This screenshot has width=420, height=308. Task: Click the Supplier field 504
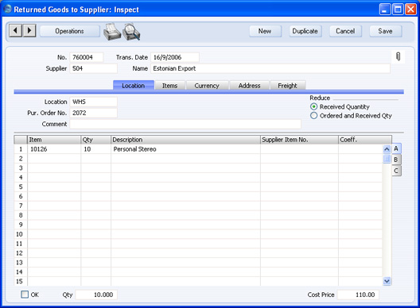pyautogui.click(x=94, y=68)
